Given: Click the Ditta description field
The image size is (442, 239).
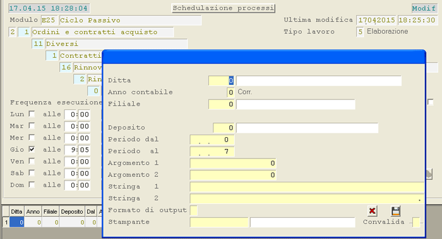Looking at the screenshot, I should pyautogui.click(x=319, y=81).
